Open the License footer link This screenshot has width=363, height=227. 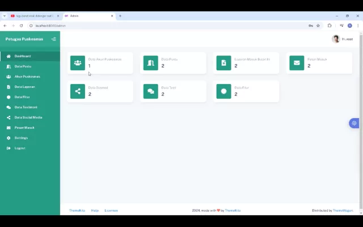point(111,211)
